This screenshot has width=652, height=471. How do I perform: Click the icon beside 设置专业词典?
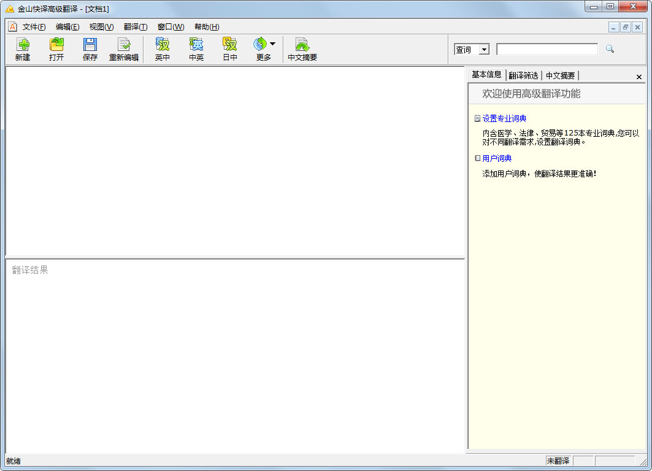[x=477, y=118]
